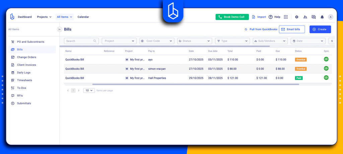Click the 'Hall Properties' pay-to cell
This screenshot has height=154, width=343.
pos(157,78)
